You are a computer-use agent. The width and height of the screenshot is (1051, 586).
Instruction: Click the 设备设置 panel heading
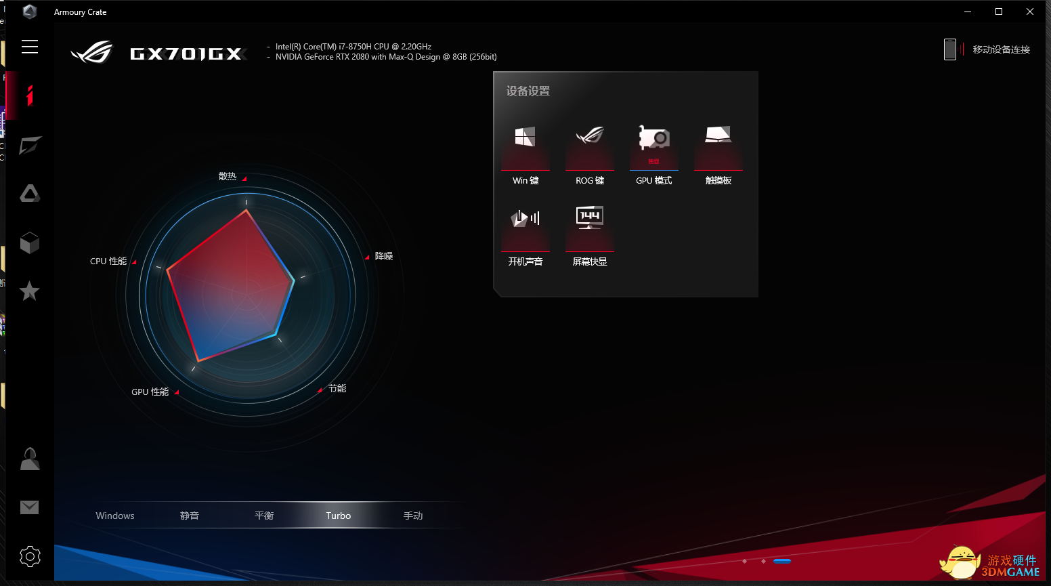coord(528,91)
